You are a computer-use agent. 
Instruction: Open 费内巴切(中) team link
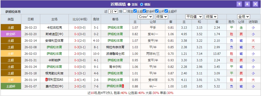[x=54, y=86]
